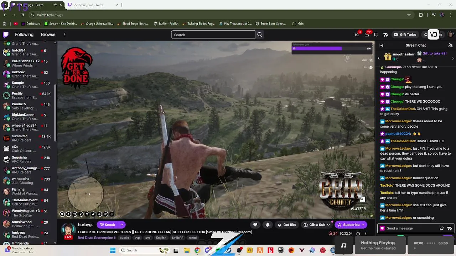This screenshot has height=256, width=456.
Task: Click the 7TV extension icon in top bar
Action: point(385,34)
